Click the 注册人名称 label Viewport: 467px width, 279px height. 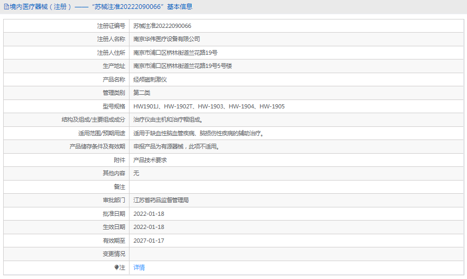111,39
